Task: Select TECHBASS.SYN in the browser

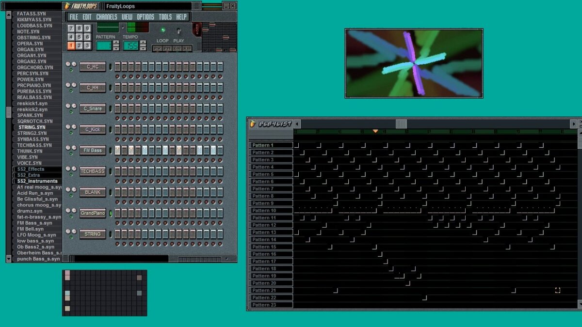Action: pos(34,145)
